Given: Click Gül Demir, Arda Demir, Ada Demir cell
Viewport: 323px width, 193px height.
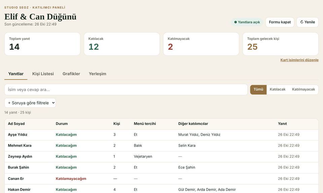Looking at the screenshot, I should (207, 190).
